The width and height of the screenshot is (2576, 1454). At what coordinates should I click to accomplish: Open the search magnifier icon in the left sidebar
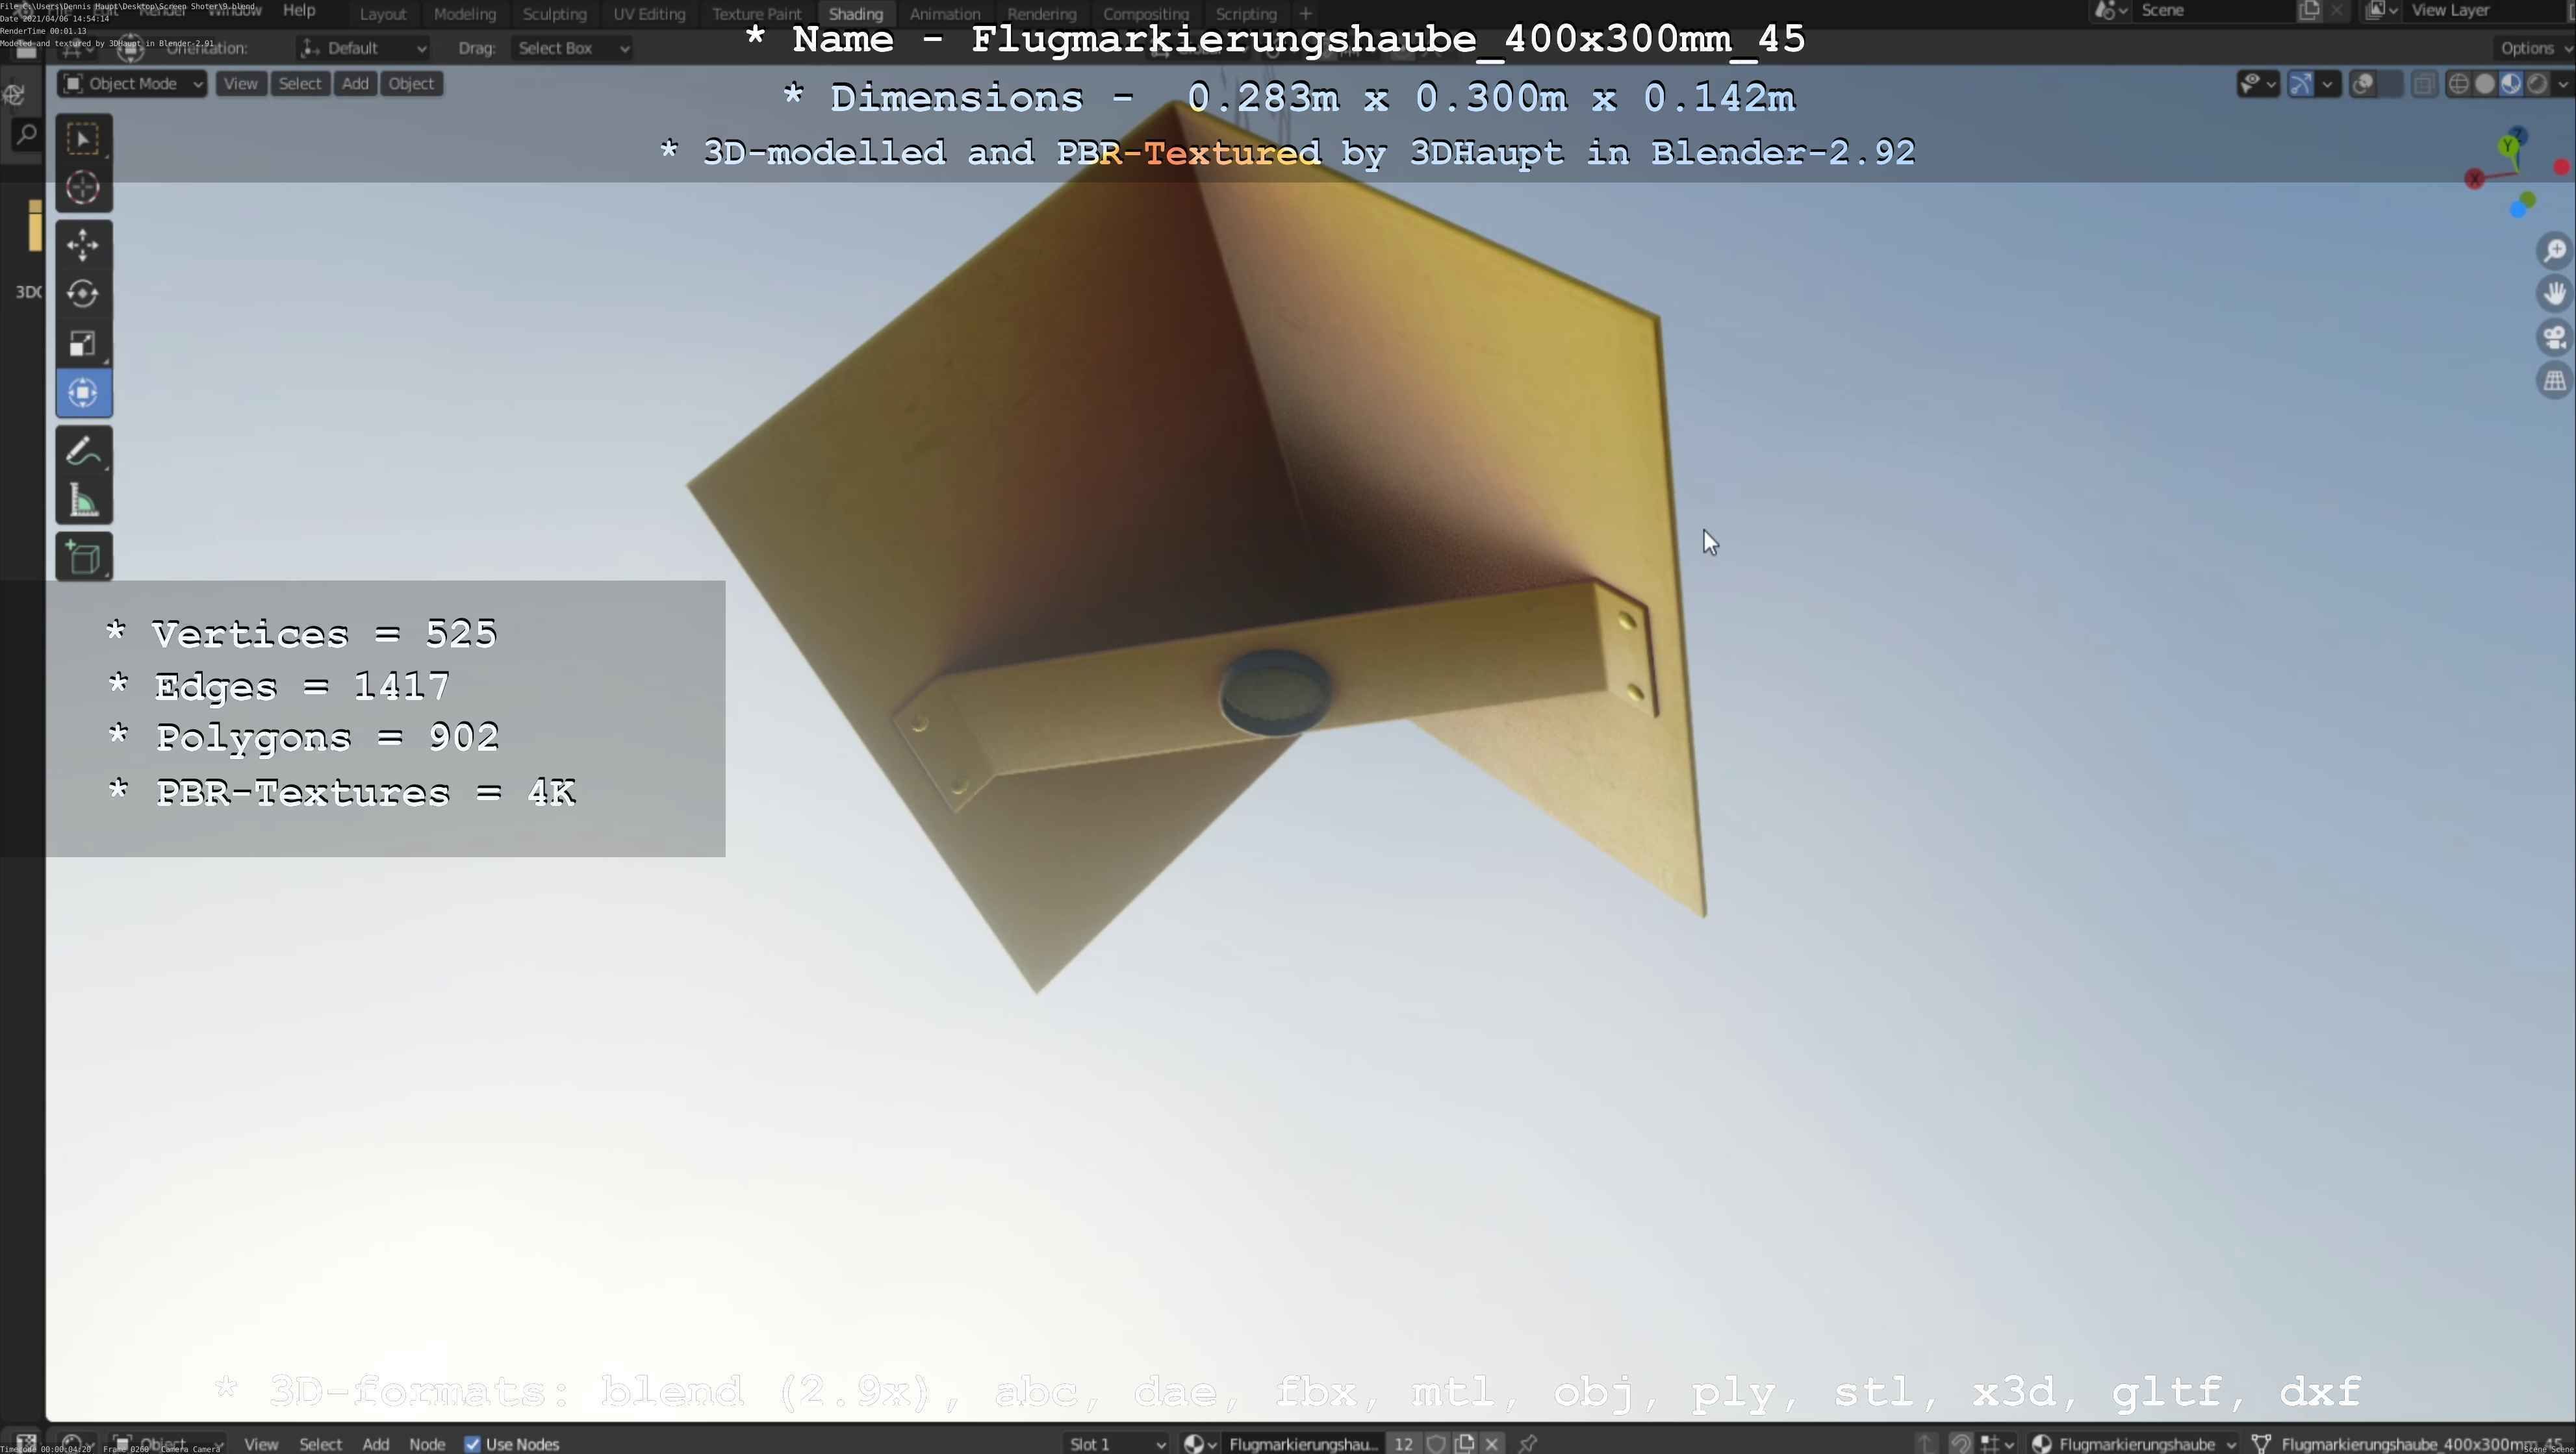point(26,134)
